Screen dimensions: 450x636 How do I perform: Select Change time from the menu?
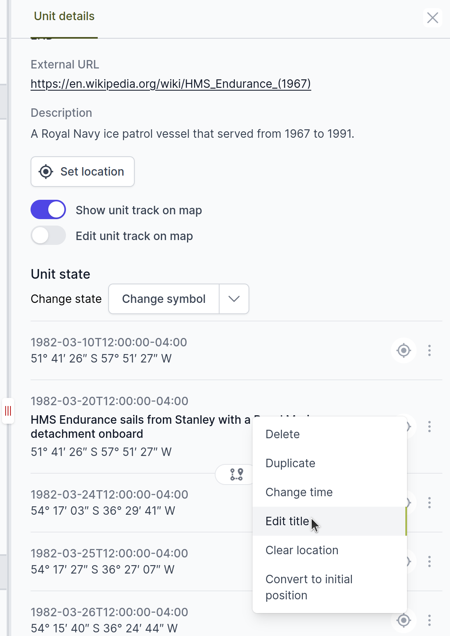[299, 492]
